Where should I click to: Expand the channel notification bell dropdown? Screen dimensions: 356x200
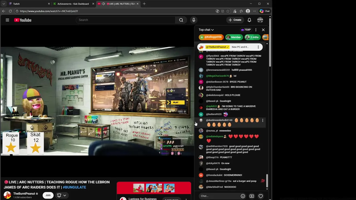62,195
